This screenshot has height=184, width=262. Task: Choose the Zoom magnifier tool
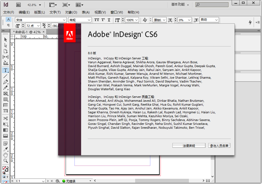click(x=6, y=161)
